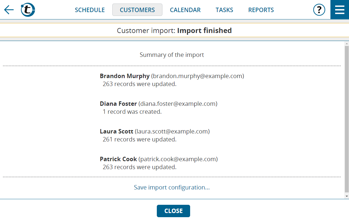Click the back arrow icon
349x221 pixels.
(x=9, y=10)
